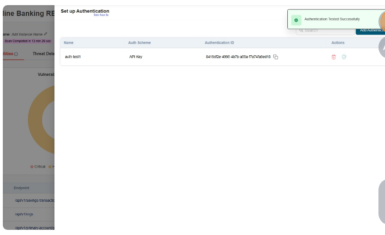385x235 pixels.
Task: Click the Authentication ID column header
Action: tap(219, 43)
